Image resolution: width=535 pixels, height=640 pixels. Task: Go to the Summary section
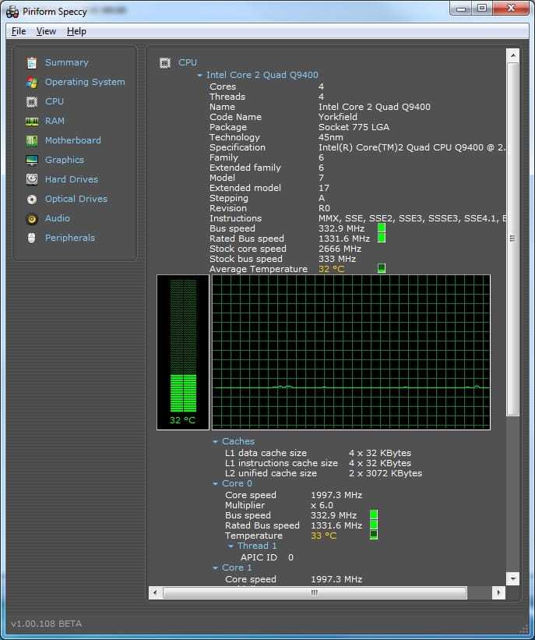(66, 62)
